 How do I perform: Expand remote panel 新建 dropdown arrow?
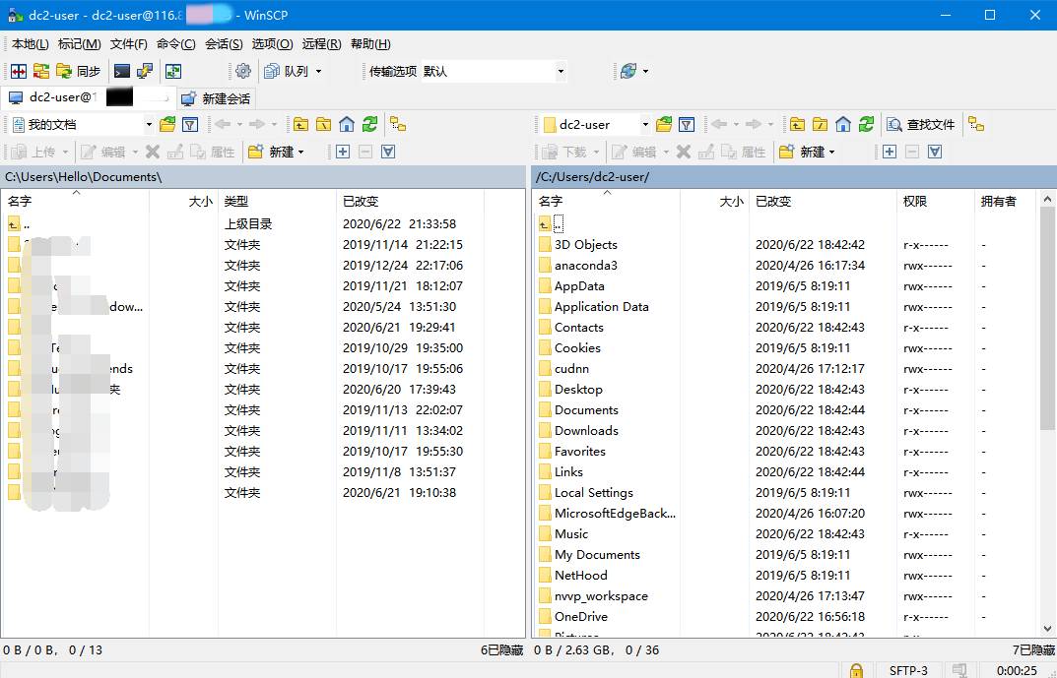pyautogui.click(x=831, y=153)
